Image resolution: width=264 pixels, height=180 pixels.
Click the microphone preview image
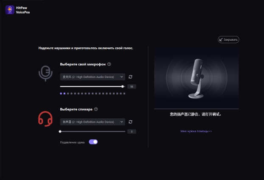[x=197, y=78]
